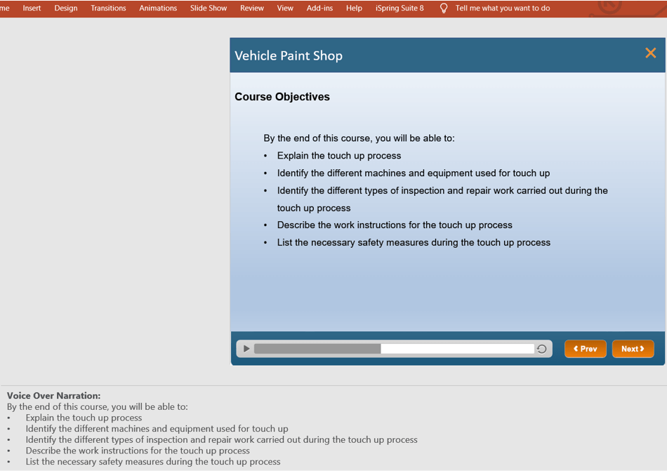This screenshot has height=471, width=667.
Task: Select the Course Objectives heading on the slide
Action: (282, 97)
